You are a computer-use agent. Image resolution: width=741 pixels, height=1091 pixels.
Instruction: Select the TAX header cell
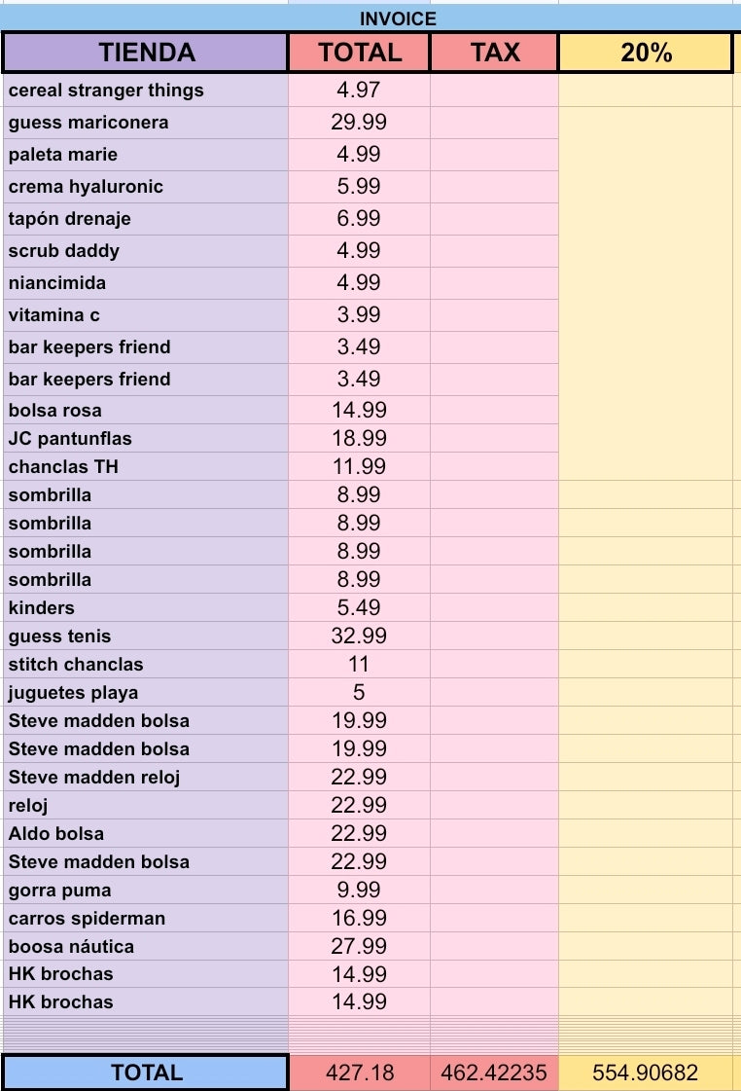pos(494,53)
